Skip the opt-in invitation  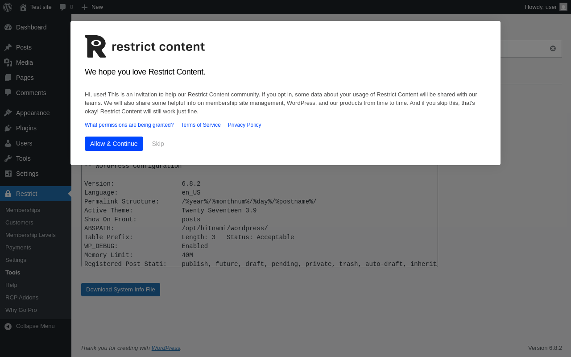[x=158, y=144]
